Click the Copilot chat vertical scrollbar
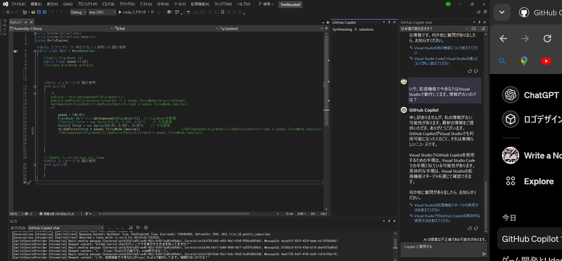Screen dimensions: 562x261 click(x=486, y=206)
